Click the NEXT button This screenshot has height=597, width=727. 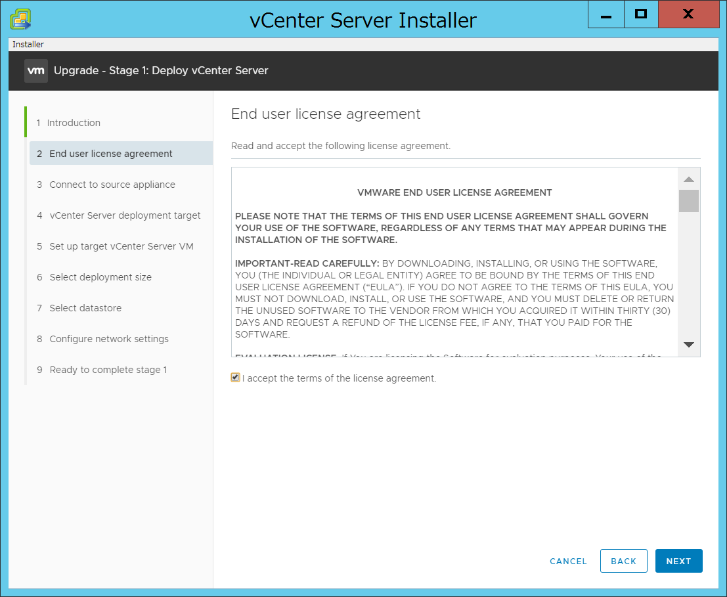point(679,561)
